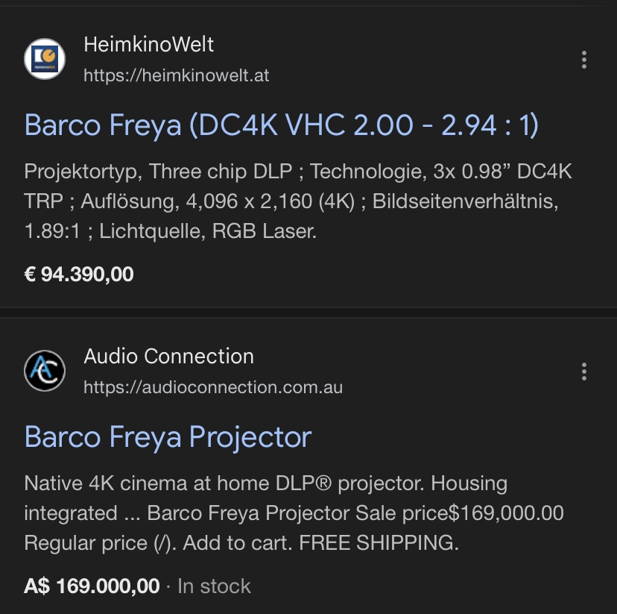Click the Lichtquelle, RGB Laser text
Viewport: 617px width, 614px height.
208,231
